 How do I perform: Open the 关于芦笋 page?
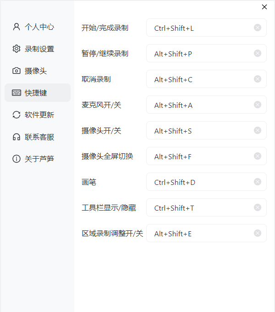coord(38,159)
